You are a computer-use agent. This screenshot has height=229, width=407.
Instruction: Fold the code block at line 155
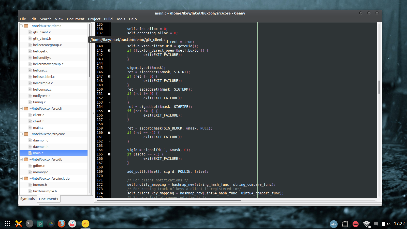109,111
